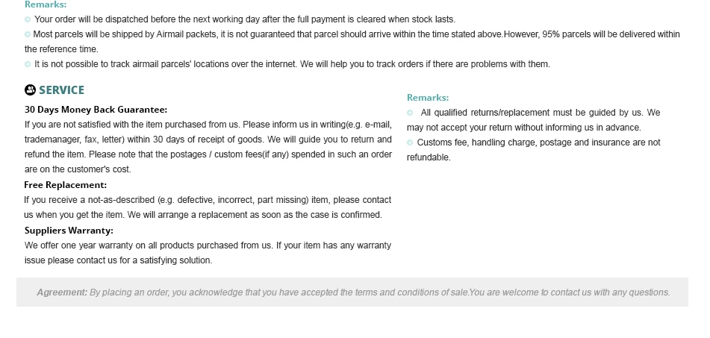Click the SERVICE heading text

pos(61,90)
